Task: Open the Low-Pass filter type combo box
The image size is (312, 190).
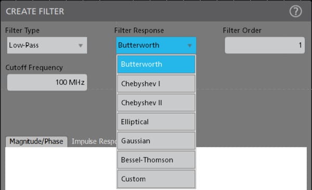Action: coord(47,45)
